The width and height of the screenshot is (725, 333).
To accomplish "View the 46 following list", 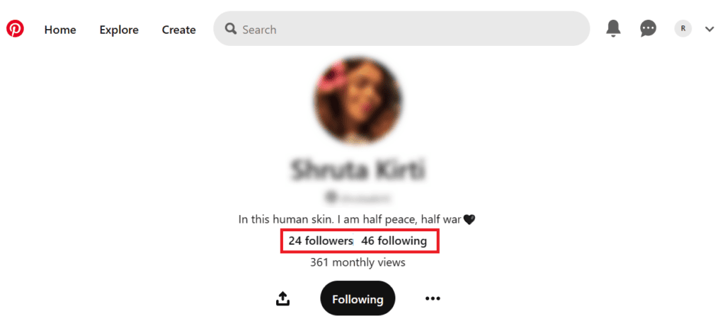I will [394, 240].
